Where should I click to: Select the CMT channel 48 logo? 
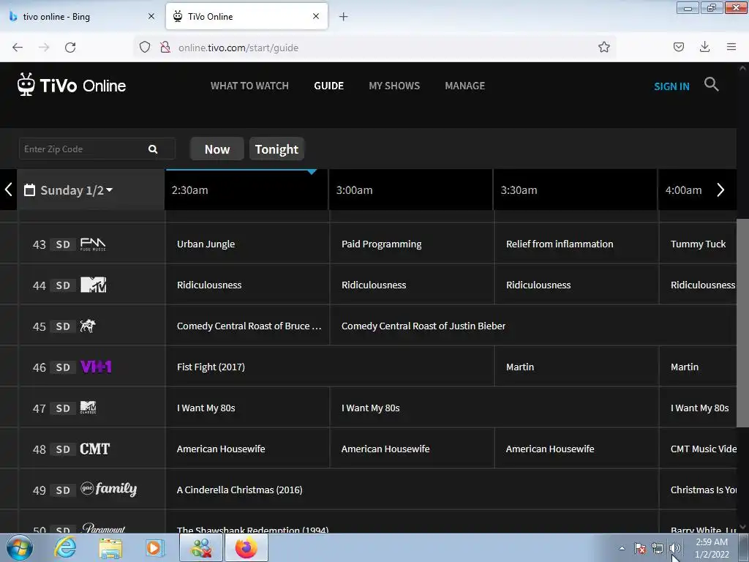94,449
